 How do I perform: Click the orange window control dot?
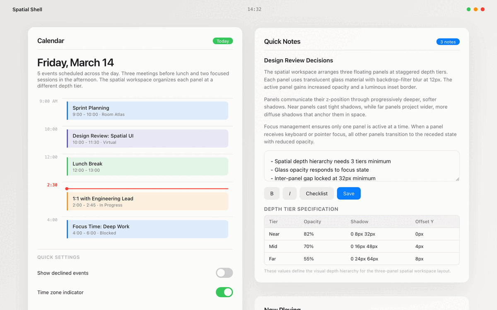click(475, 9)
